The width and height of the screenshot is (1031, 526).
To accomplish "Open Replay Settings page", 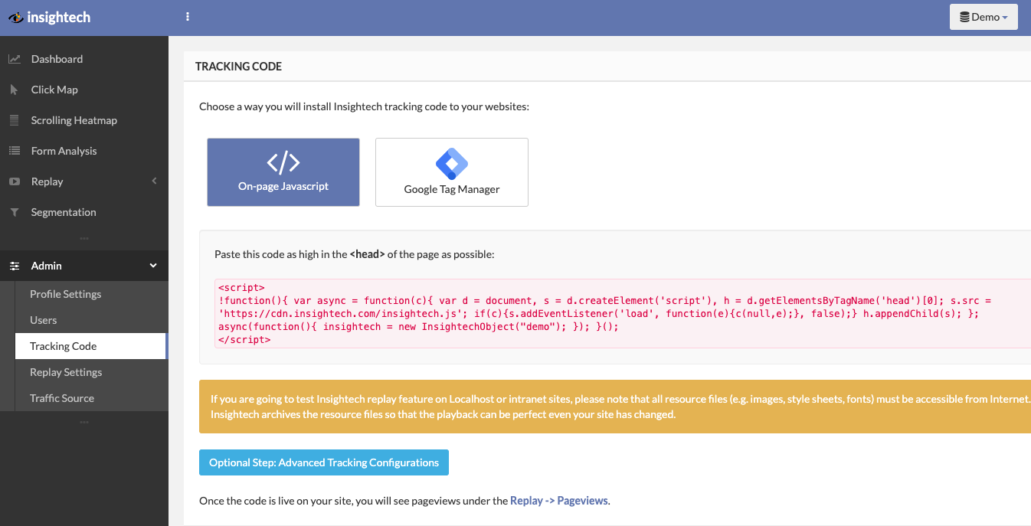I will pos(91,372).
